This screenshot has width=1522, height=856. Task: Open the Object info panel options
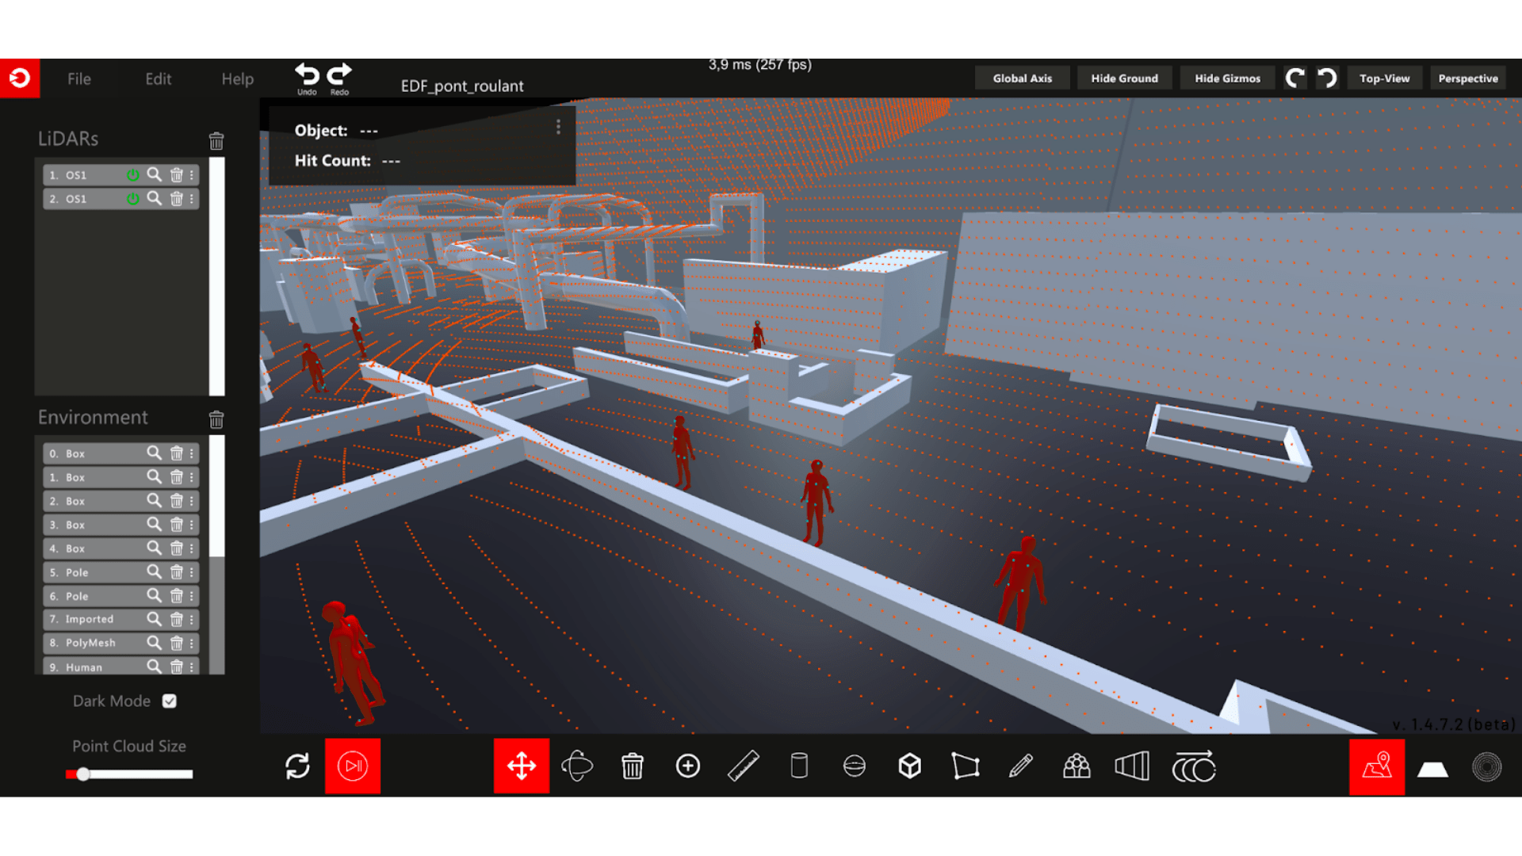tap(558, 127)
